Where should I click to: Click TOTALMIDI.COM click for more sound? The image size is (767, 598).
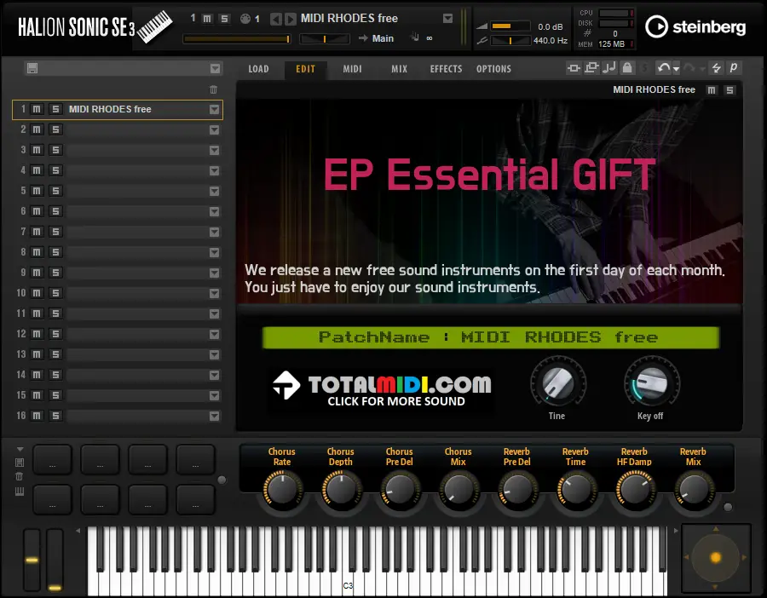pyautogui.click(x=381, y=389)
